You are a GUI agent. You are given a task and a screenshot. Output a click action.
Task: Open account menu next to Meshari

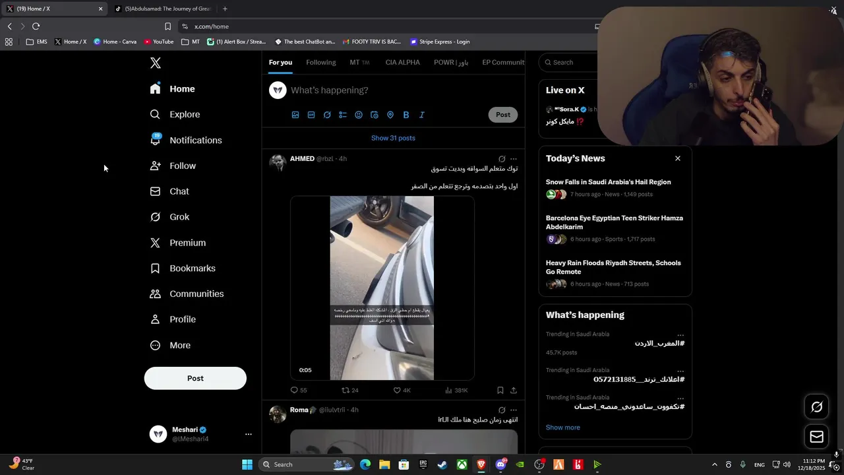click(x=249, y=434)
